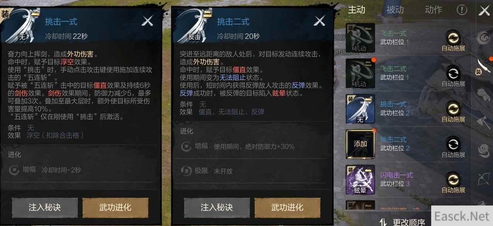Open the axe weapon category in sidebar
This screenshot has width=493, height=226.
pos(483,123)
